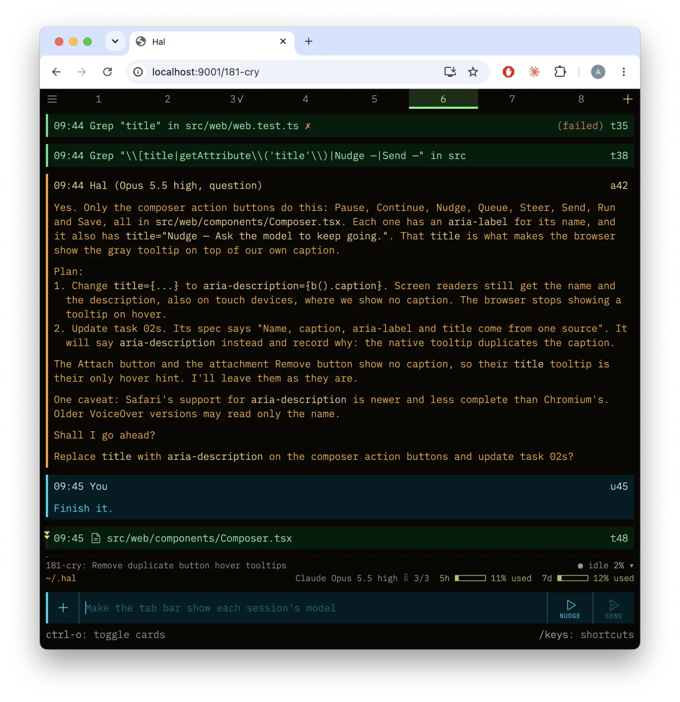Click the attach plus icon in the composer
This screenshot has height=702, width=680.
click(x=63, y=608)
